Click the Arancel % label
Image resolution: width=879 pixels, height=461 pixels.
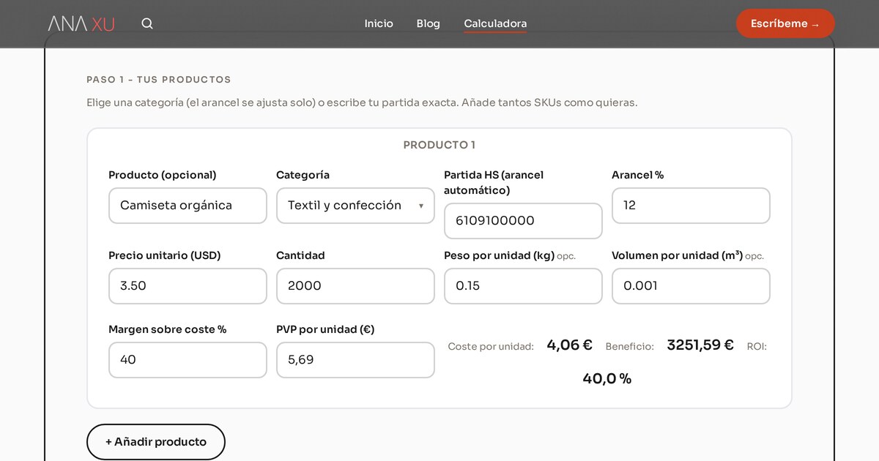tap(637, 175)
